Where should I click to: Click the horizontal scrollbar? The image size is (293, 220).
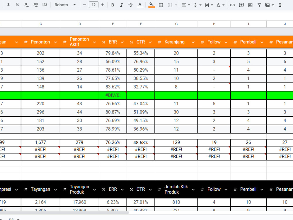point(64,212)
